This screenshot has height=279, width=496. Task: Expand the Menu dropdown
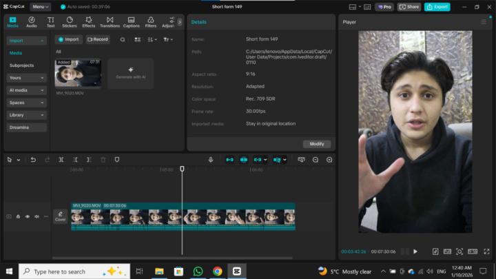40,6
